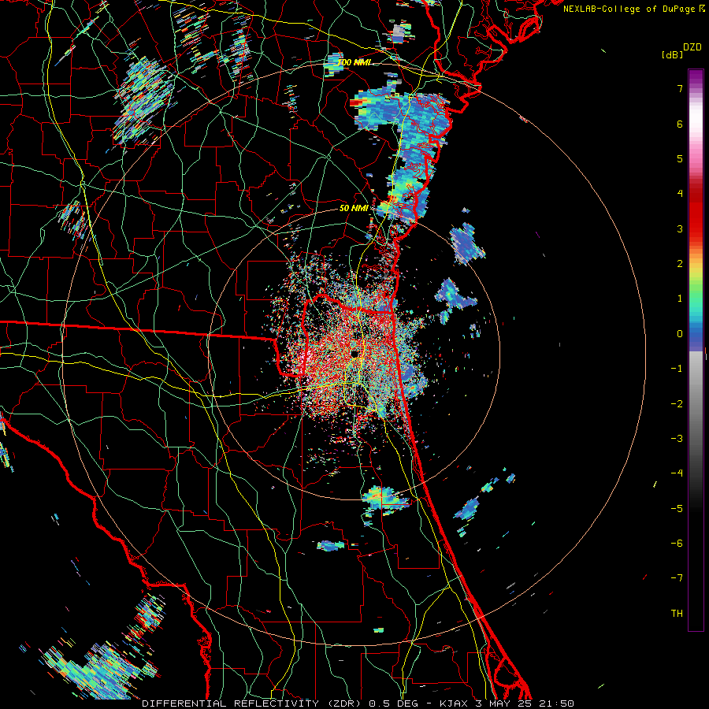
Task: Select the 2 value on color scale
Action: pyautogui.click(x=680, y=264)
